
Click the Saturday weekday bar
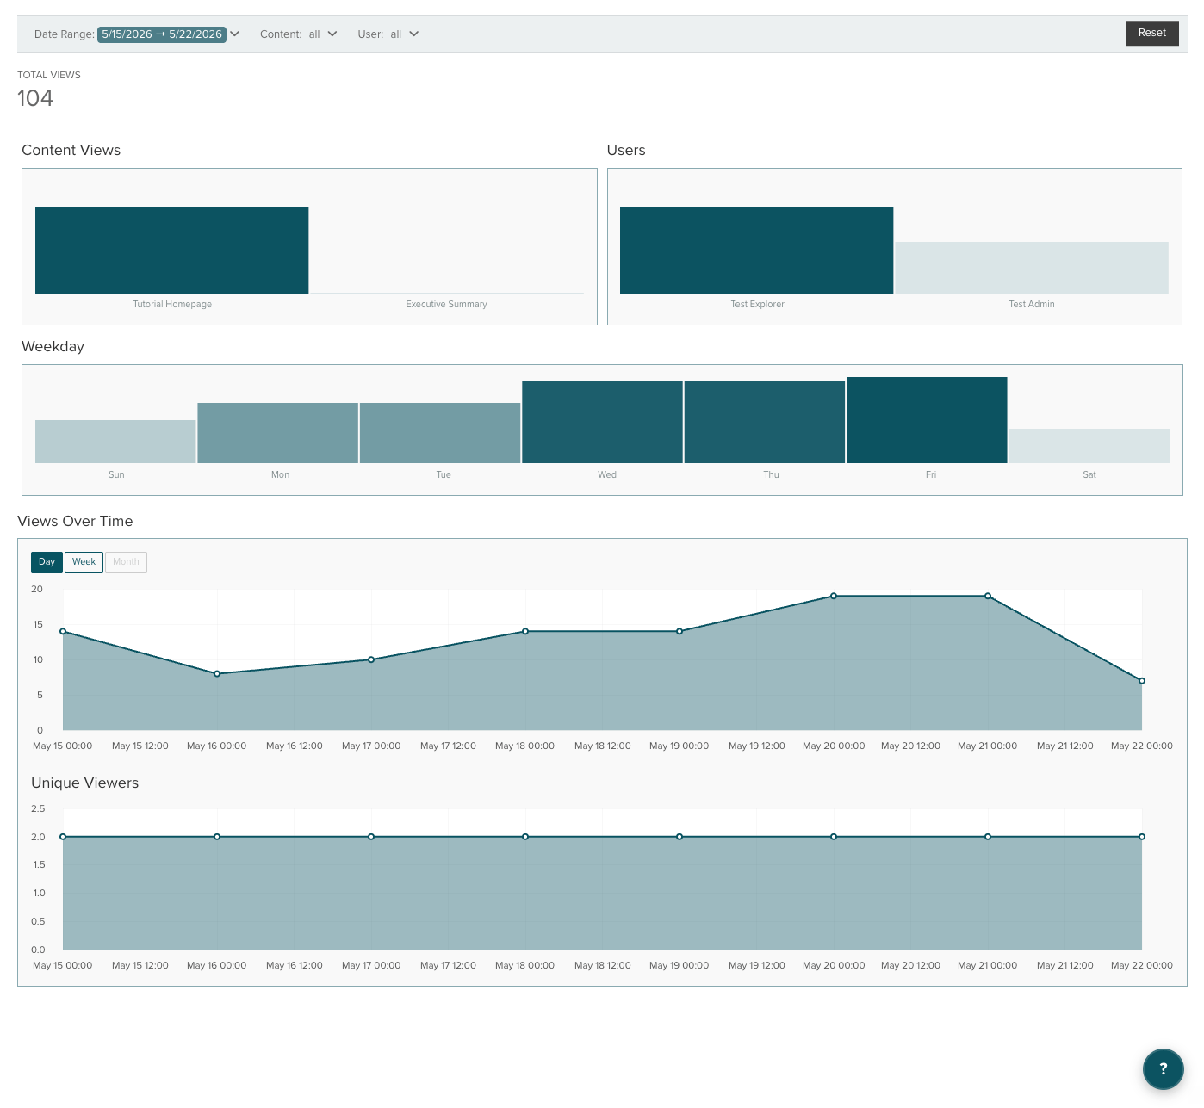click(x=1089, y=446)
